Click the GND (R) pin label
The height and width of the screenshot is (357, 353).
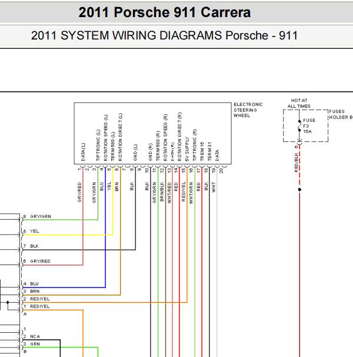coord(151,153)
